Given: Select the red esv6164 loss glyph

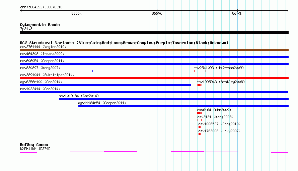Looking at the screenshot, I should point(199,113).
